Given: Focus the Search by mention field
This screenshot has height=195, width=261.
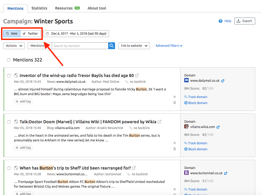Looking at the screenshot, I should click(80, 46).
